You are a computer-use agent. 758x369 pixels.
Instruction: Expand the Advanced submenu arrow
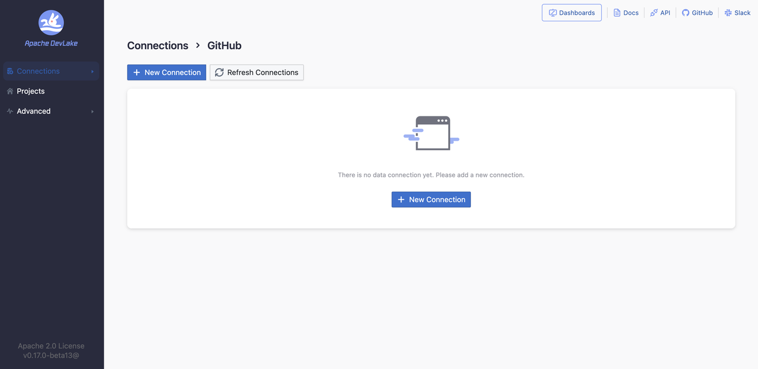92,111
